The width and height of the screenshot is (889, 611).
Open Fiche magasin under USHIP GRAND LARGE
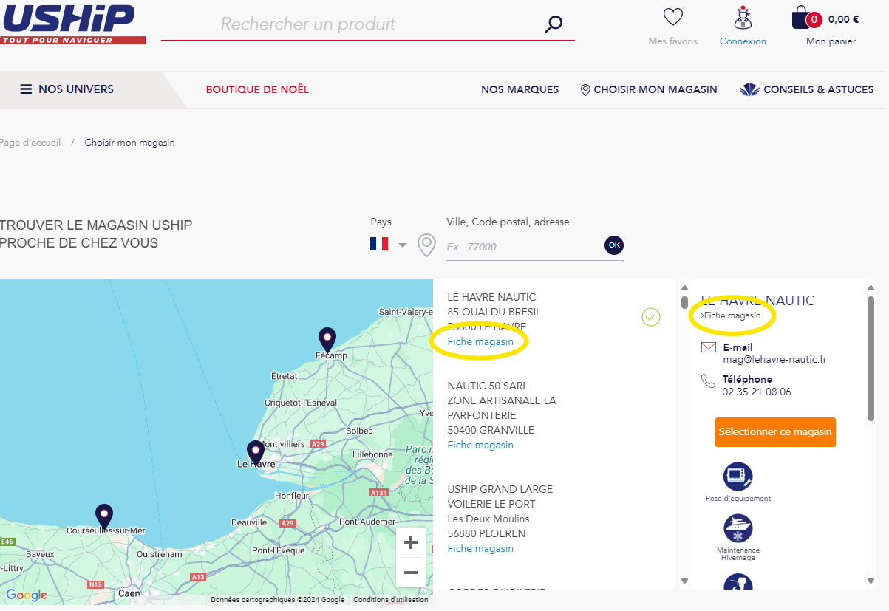[x=480, y=548]
